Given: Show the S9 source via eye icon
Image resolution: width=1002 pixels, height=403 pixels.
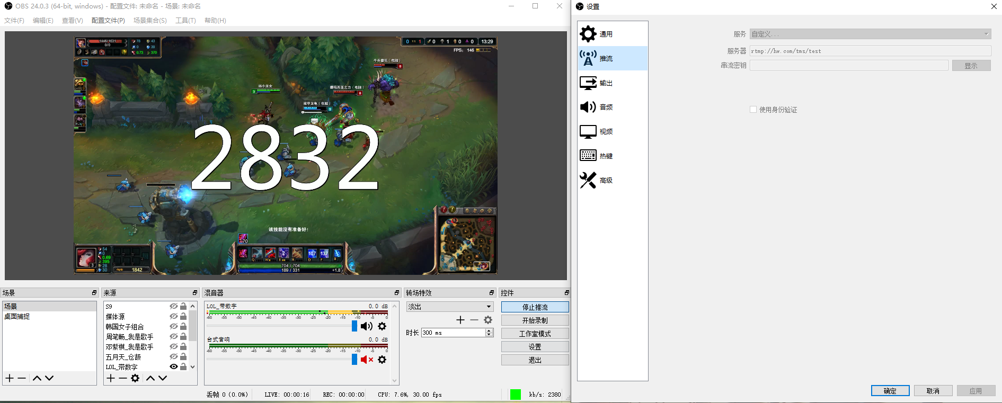Looking at the screenshot, I should [174, 306].
